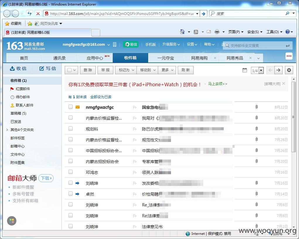Open the 移动到 dropdown
This screenshot has height=239, width=299.
(x=147, y=70)
